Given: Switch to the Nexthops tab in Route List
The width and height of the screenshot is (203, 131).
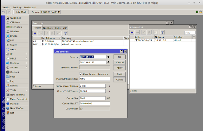Looking at the screenshot, I should point(48,28).
